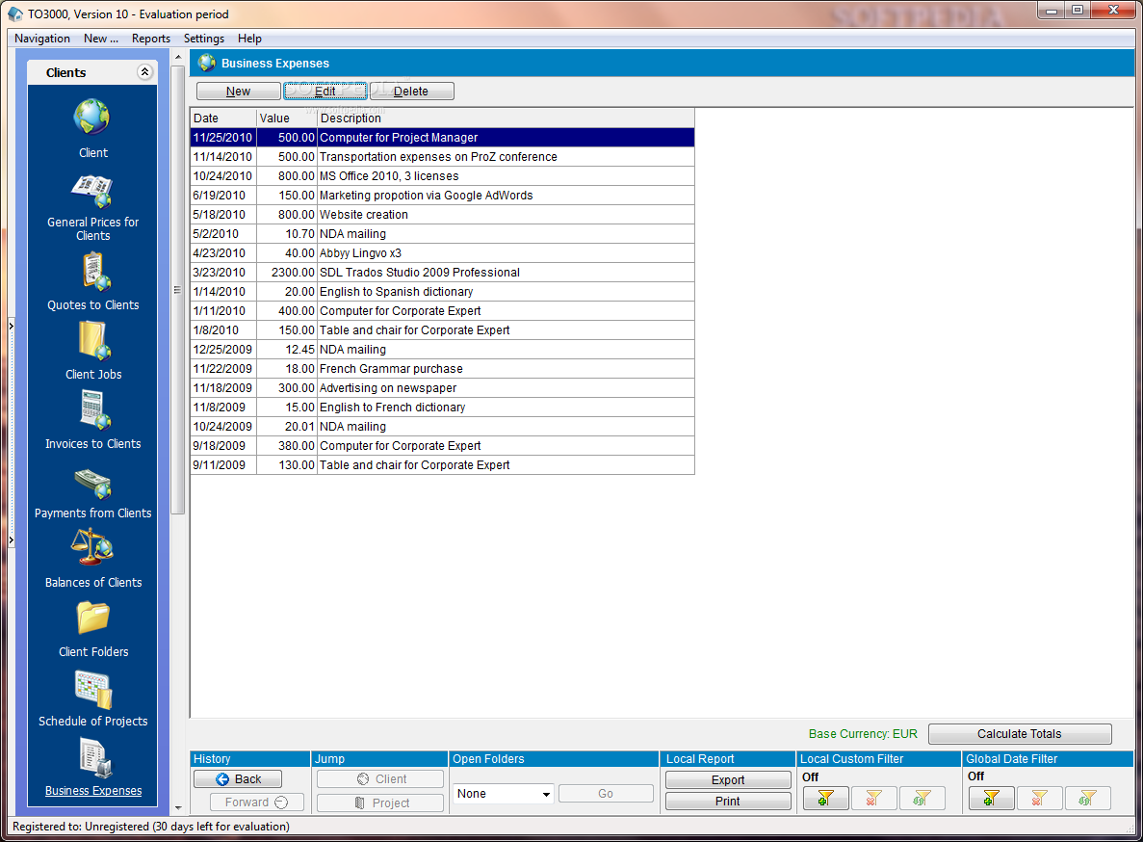This screenshot has height=842, width=1143.
Task: Select the Computer for Project Manager row
Action: pos(443,137)
